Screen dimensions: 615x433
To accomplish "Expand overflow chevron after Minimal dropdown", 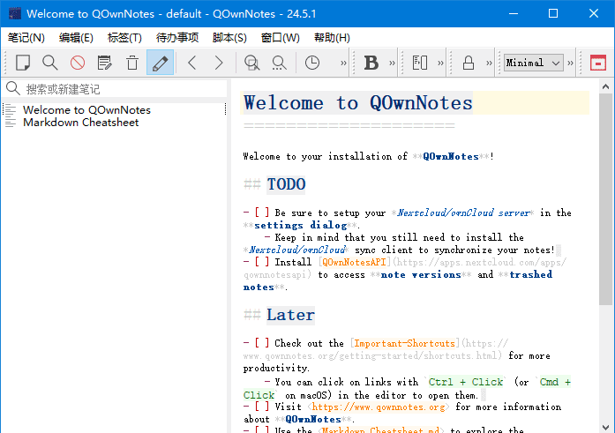I will (571, 63).
